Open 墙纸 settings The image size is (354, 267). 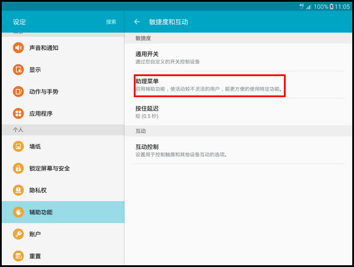point(63,146)
